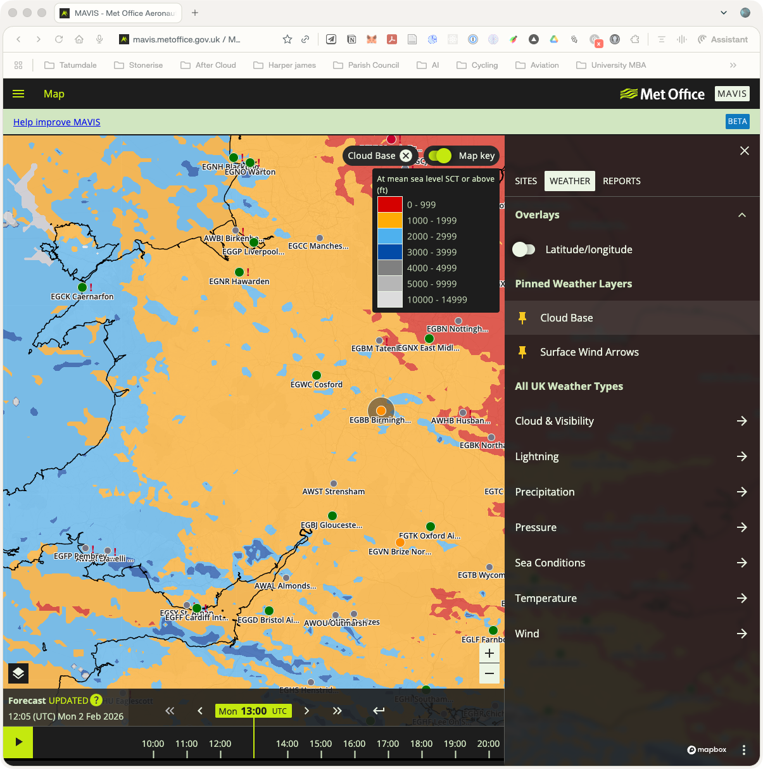Open University MBA bookmarks folder
This screenshot has width=763, height=769.
click(611, 65)
